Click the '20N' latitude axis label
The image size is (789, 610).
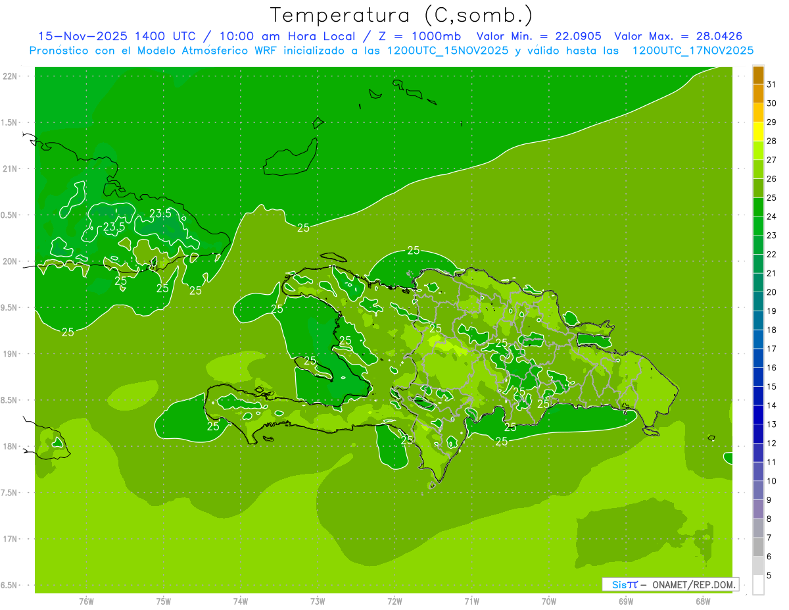tap(11, 261)
